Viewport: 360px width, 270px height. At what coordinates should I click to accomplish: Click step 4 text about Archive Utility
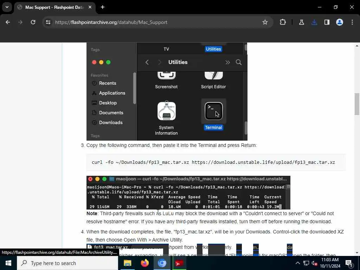(215, 236)
